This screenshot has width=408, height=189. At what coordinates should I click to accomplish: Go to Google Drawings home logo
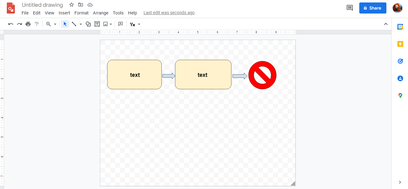click(11, 8)
